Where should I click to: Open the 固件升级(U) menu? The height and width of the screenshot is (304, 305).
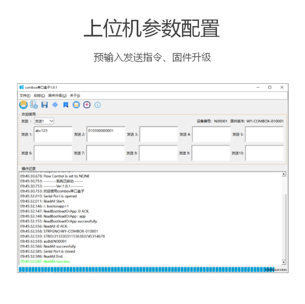[57, 96]
